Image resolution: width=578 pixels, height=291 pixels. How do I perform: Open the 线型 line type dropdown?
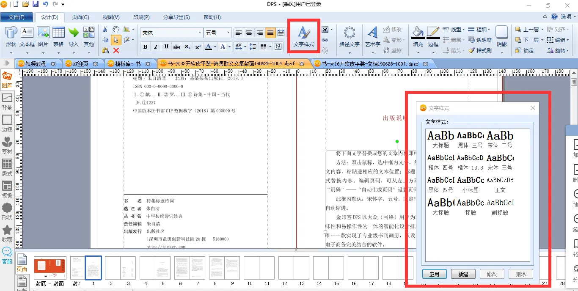point(454,30)
